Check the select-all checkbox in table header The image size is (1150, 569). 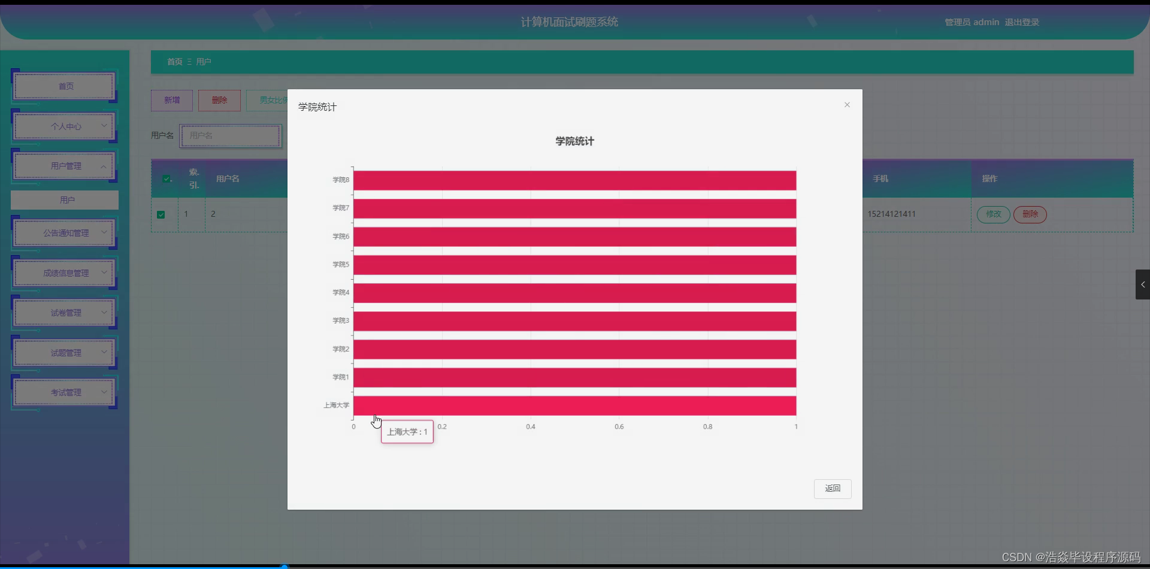point(167,178)
